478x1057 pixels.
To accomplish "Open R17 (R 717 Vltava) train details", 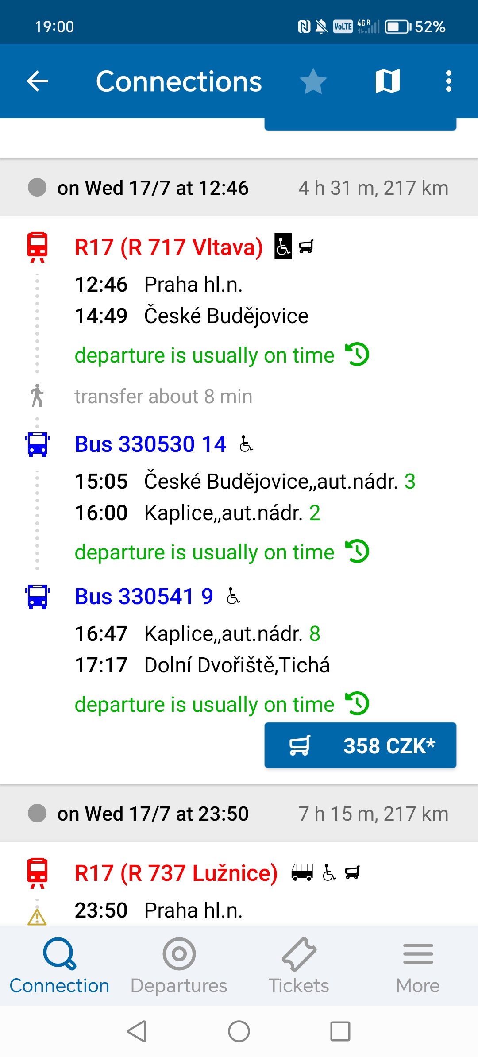I will pyautogui.click(x=169, y=247).
